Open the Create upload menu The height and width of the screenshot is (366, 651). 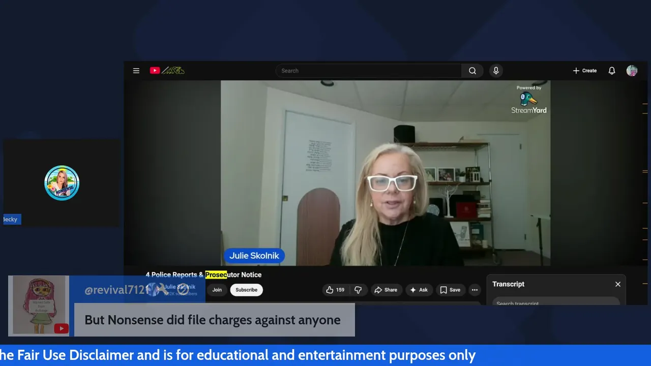585,71
